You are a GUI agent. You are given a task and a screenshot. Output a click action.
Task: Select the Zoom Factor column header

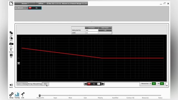pyautogui.click(x=105, y=28)
